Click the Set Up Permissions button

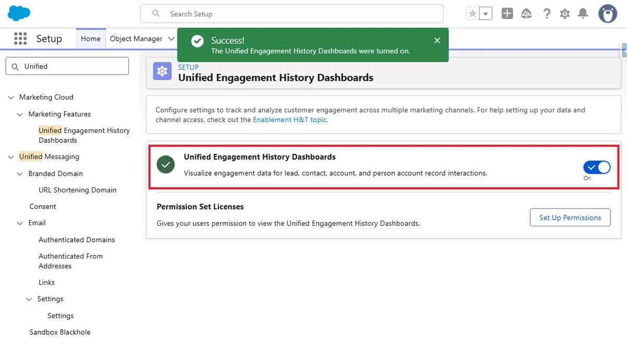[570, 217]
